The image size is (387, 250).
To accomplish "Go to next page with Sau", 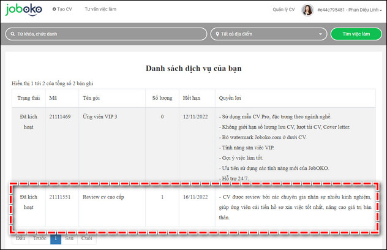I will coord(69,238).
